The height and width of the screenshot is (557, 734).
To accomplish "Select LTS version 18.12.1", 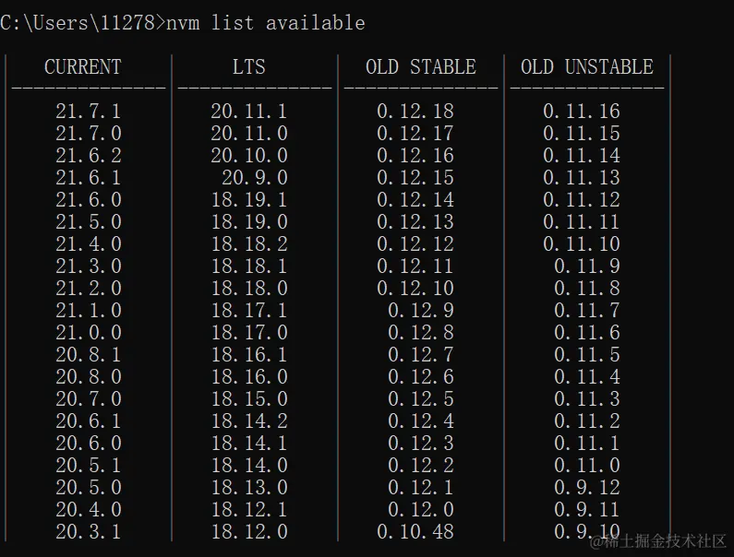I will pos(249,509).
